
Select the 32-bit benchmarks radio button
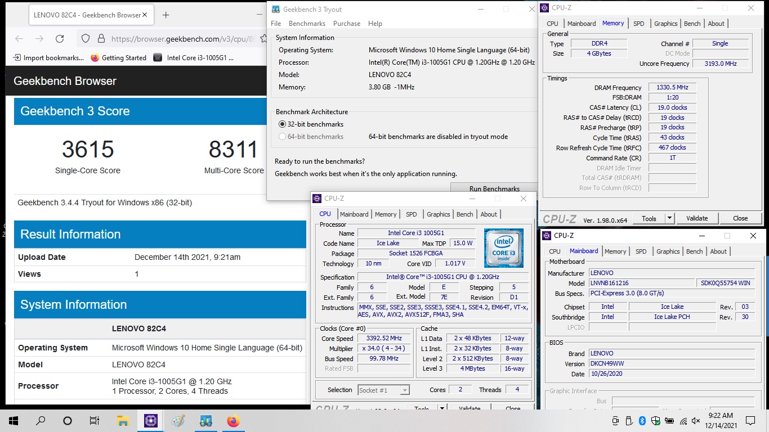click(283, 124)
